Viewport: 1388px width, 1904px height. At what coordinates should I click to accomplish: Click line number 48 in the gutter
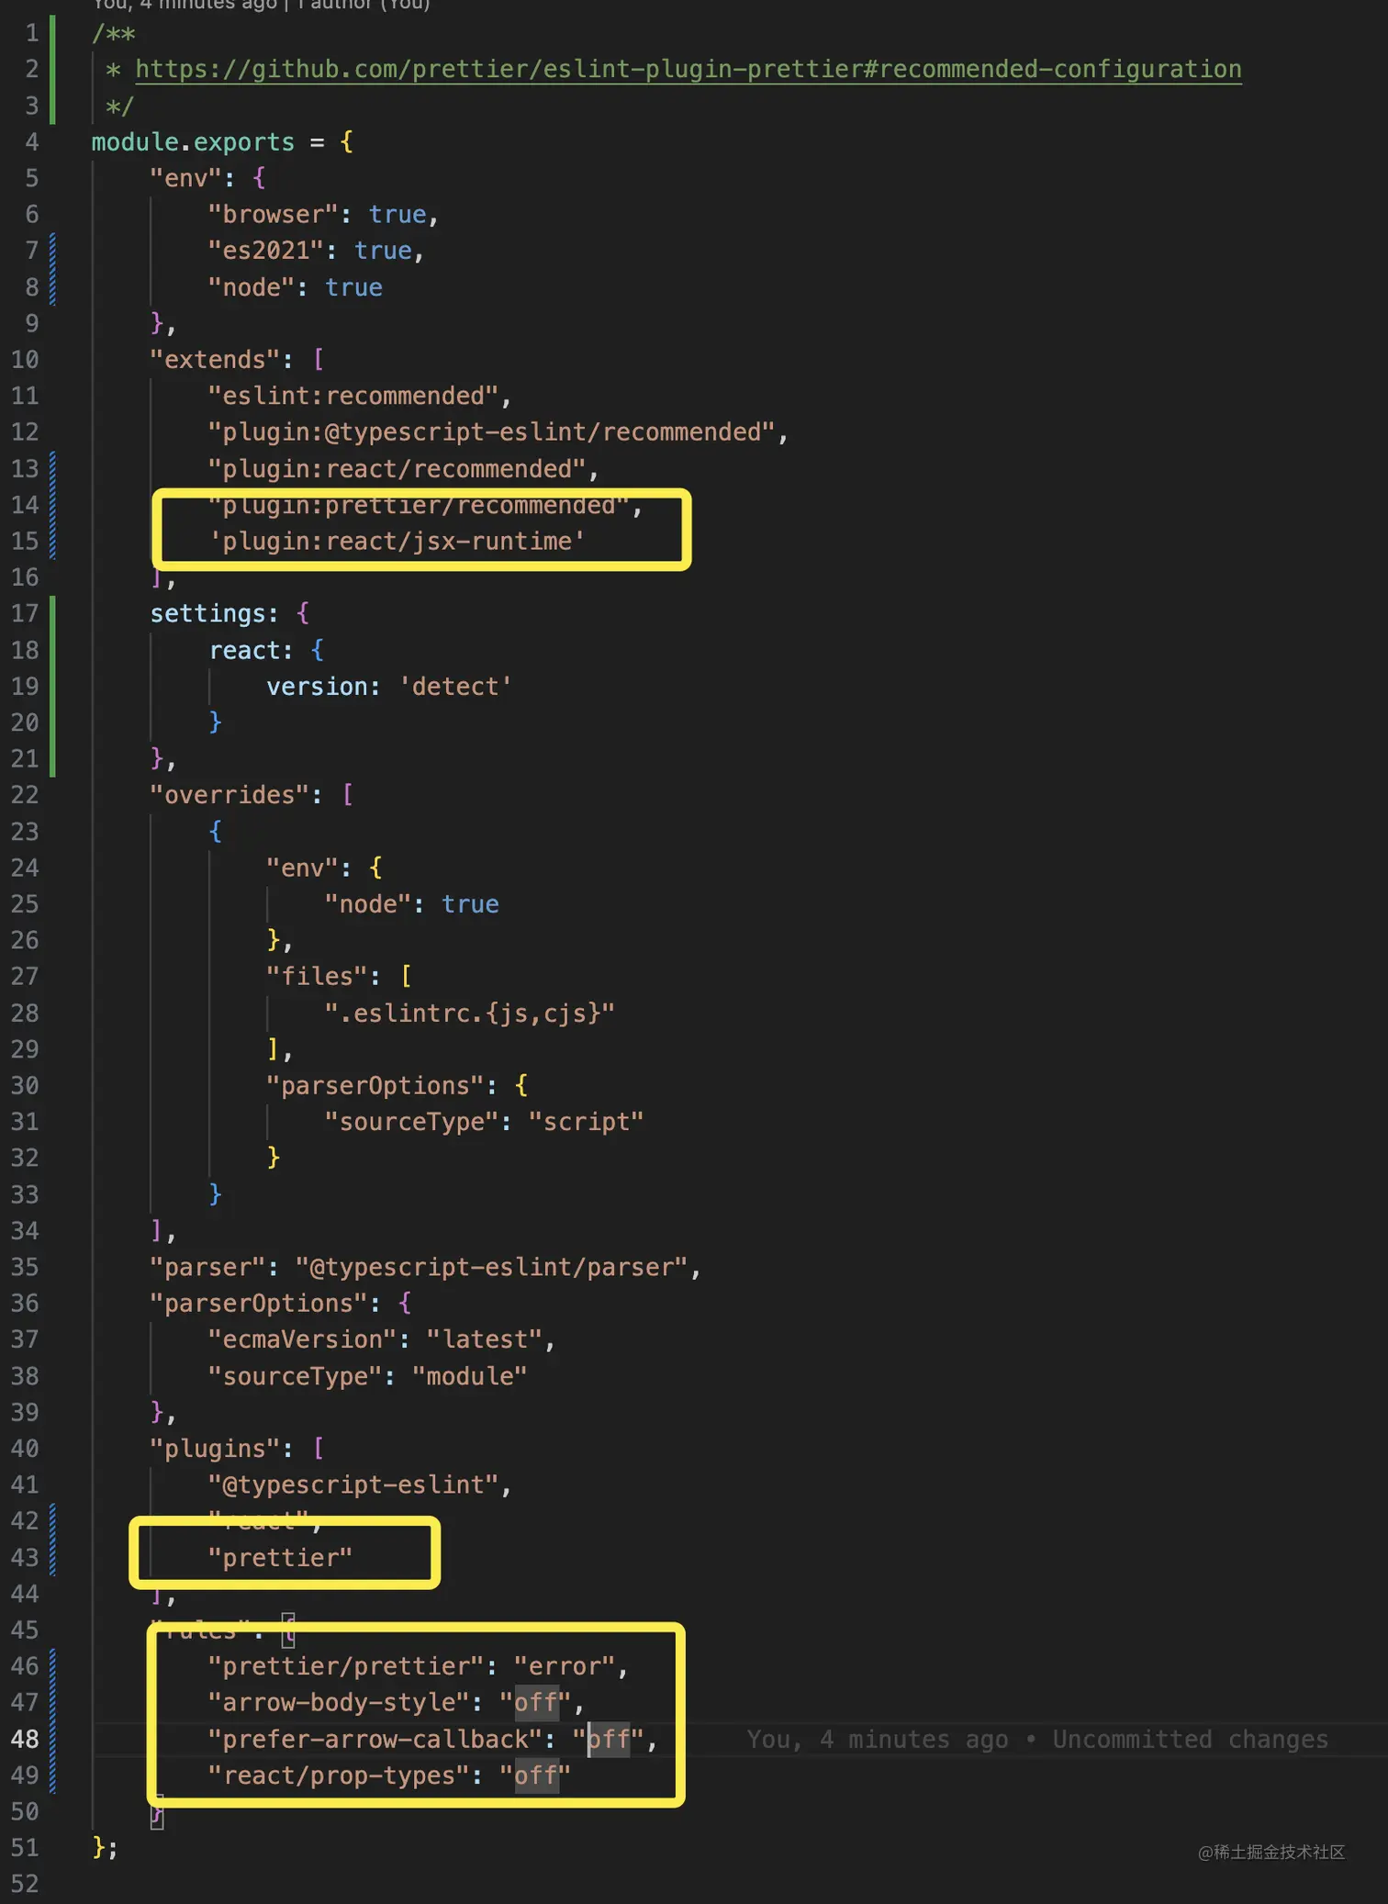point(26,1739)
